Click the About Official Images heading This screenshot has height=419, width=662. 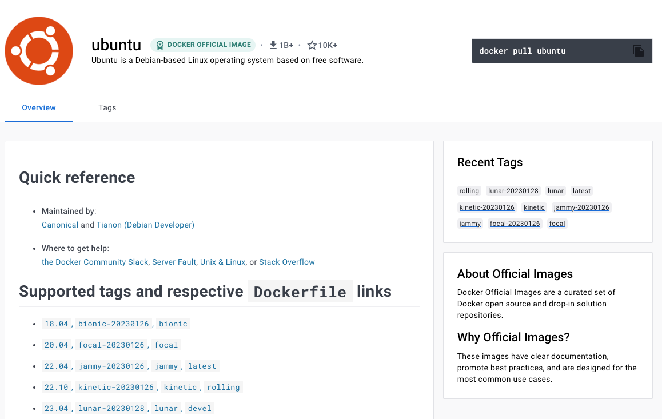pyautogui.click(x=515, y=274)
